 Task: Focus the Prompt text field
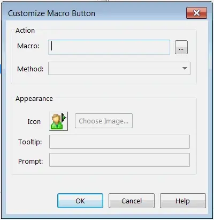click(x=119, y=160)
